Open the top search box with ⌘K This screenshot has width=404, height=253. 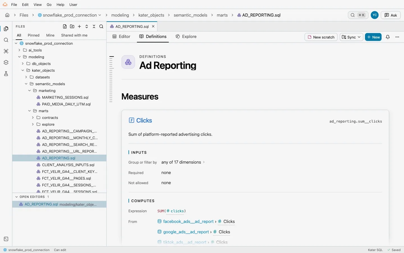[x=358, y=15]
